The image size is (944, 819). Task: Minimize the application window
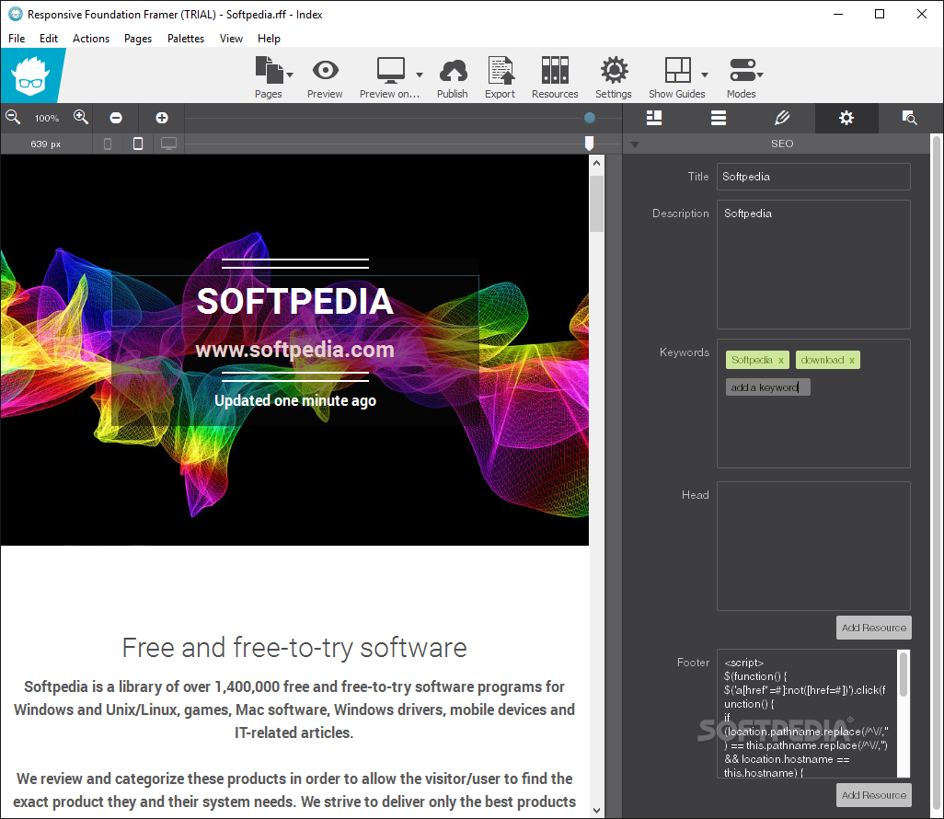[x=838, y=14]
